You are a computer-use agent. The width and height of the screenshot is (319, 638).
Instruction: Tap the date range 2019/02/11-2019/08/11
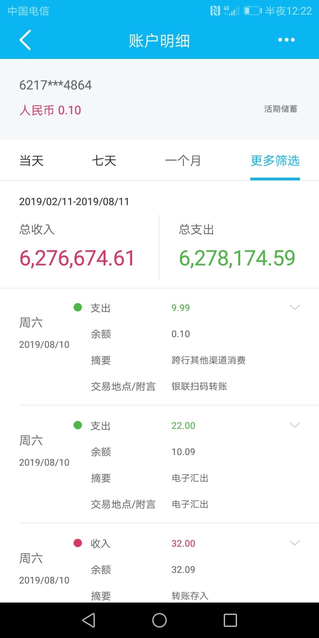74,202
